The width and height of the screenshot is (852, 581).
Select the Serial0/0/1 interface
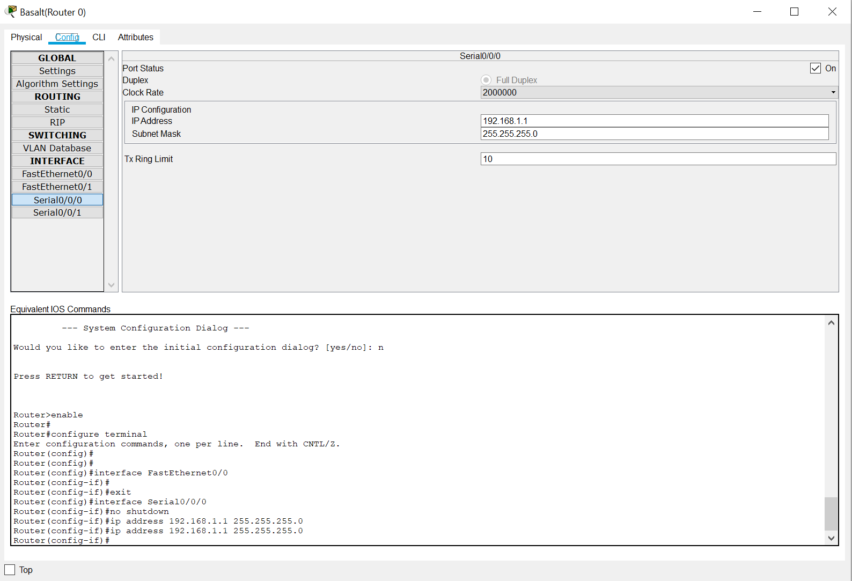[x=57, y=212]
